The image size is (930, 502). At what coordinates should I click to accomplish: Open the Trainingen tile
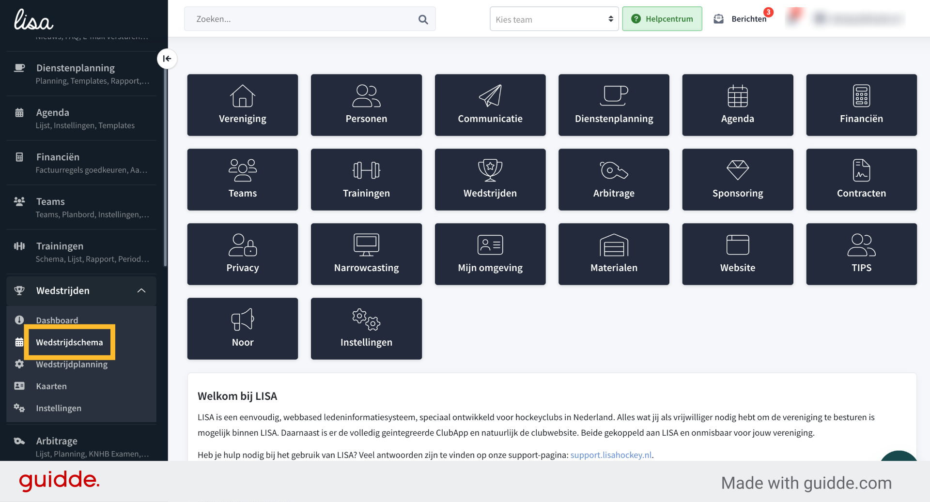point(366,179)
